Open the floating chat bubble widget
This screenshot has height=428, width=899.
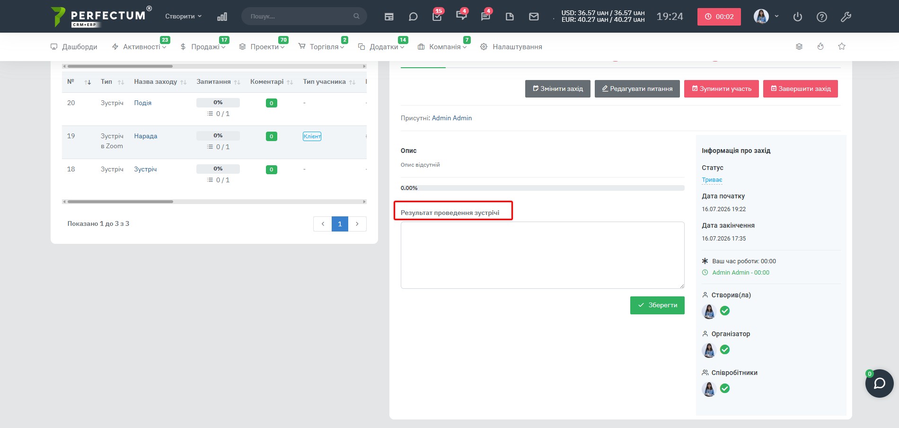(879, 383)
